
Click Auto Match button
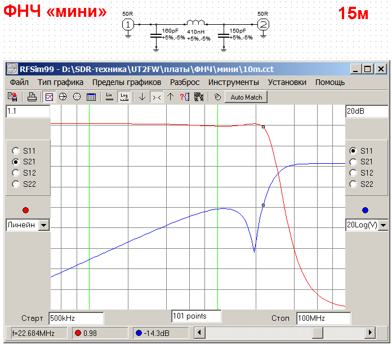pyautogui.click(x=246, y=97)
